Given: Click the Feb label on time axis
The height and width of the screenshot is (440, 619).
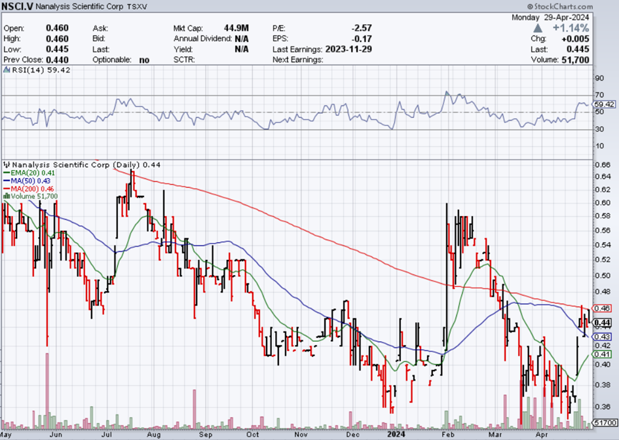Looking at the screenshot, I should [448, 435].
